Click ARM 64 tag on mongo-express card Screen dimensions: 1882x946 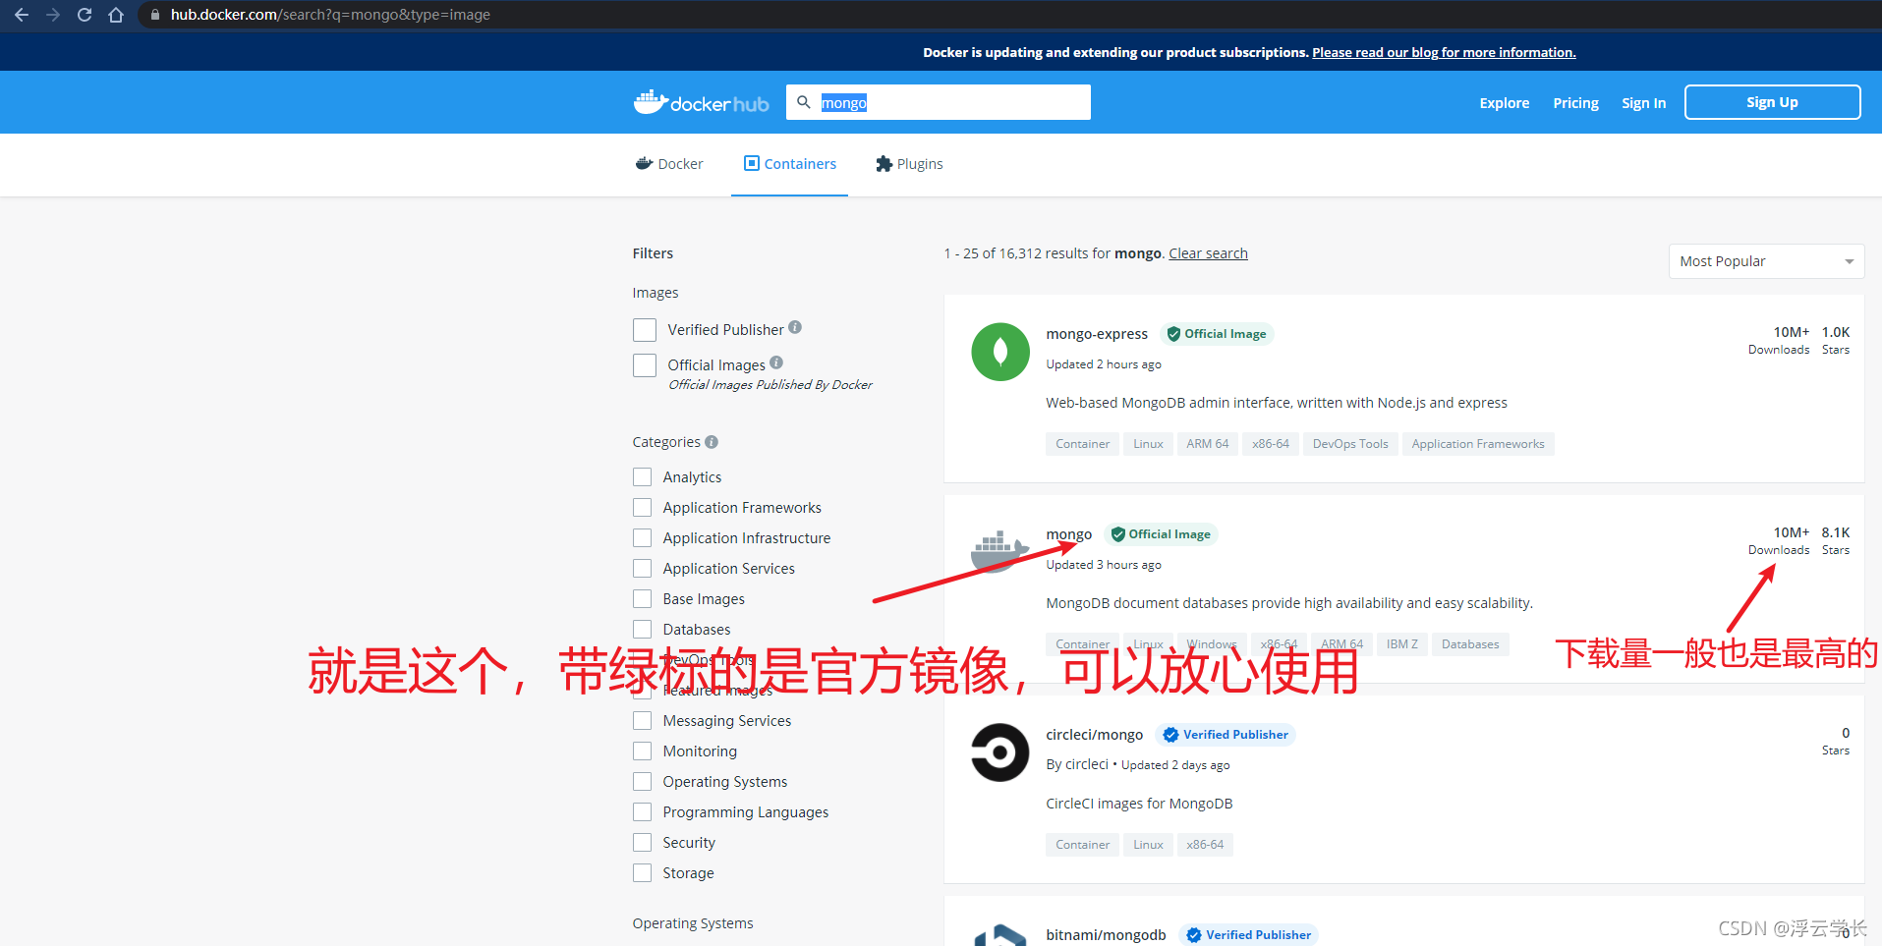click(x=1207, y=444)
